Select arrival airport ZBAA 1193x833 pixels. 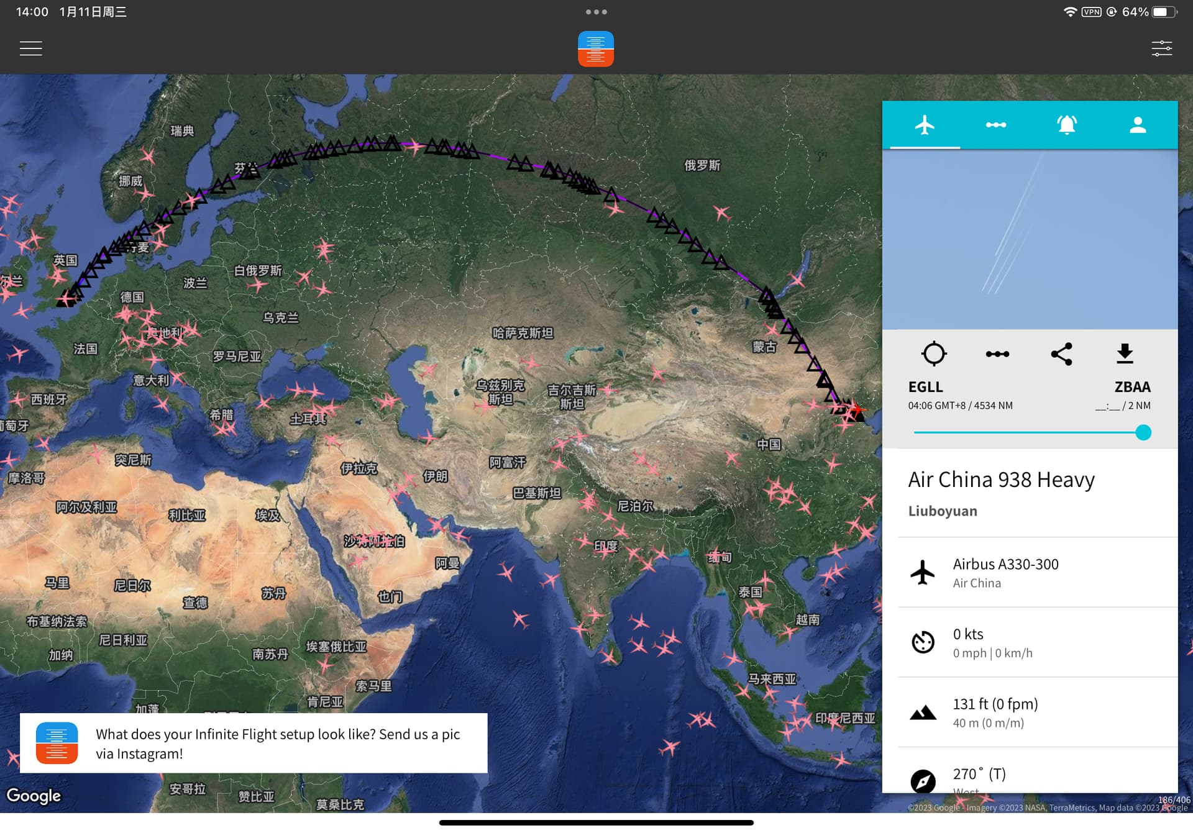pos(1132,387)
